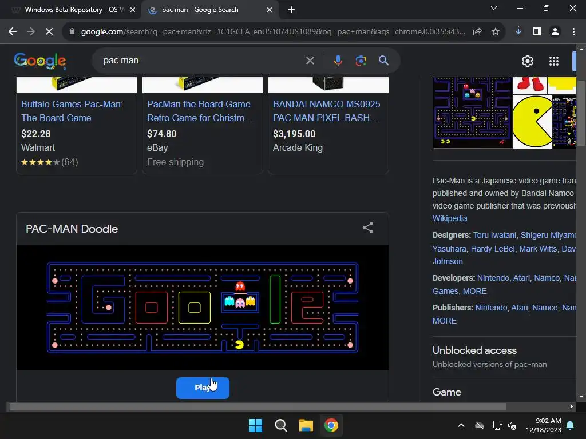The height and width of the screenshot is (439, 586).
Task: Open Google quick settings gear
Action: (527, 61)
